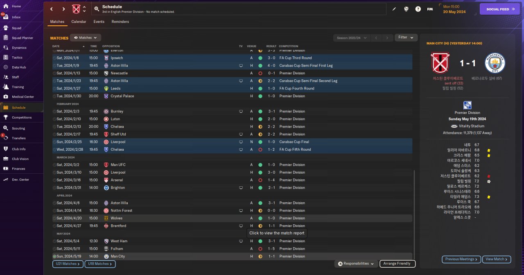524x275 pixels.
Task: Click the Sheff Utd opposition name
Action: coord(118,134)
